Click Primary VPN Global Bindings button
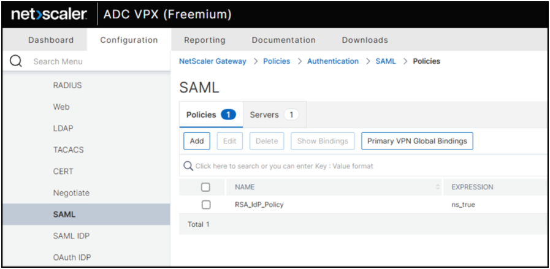This screenshot has width=550, height=269. pyautogui.click(x=417, y=141)
